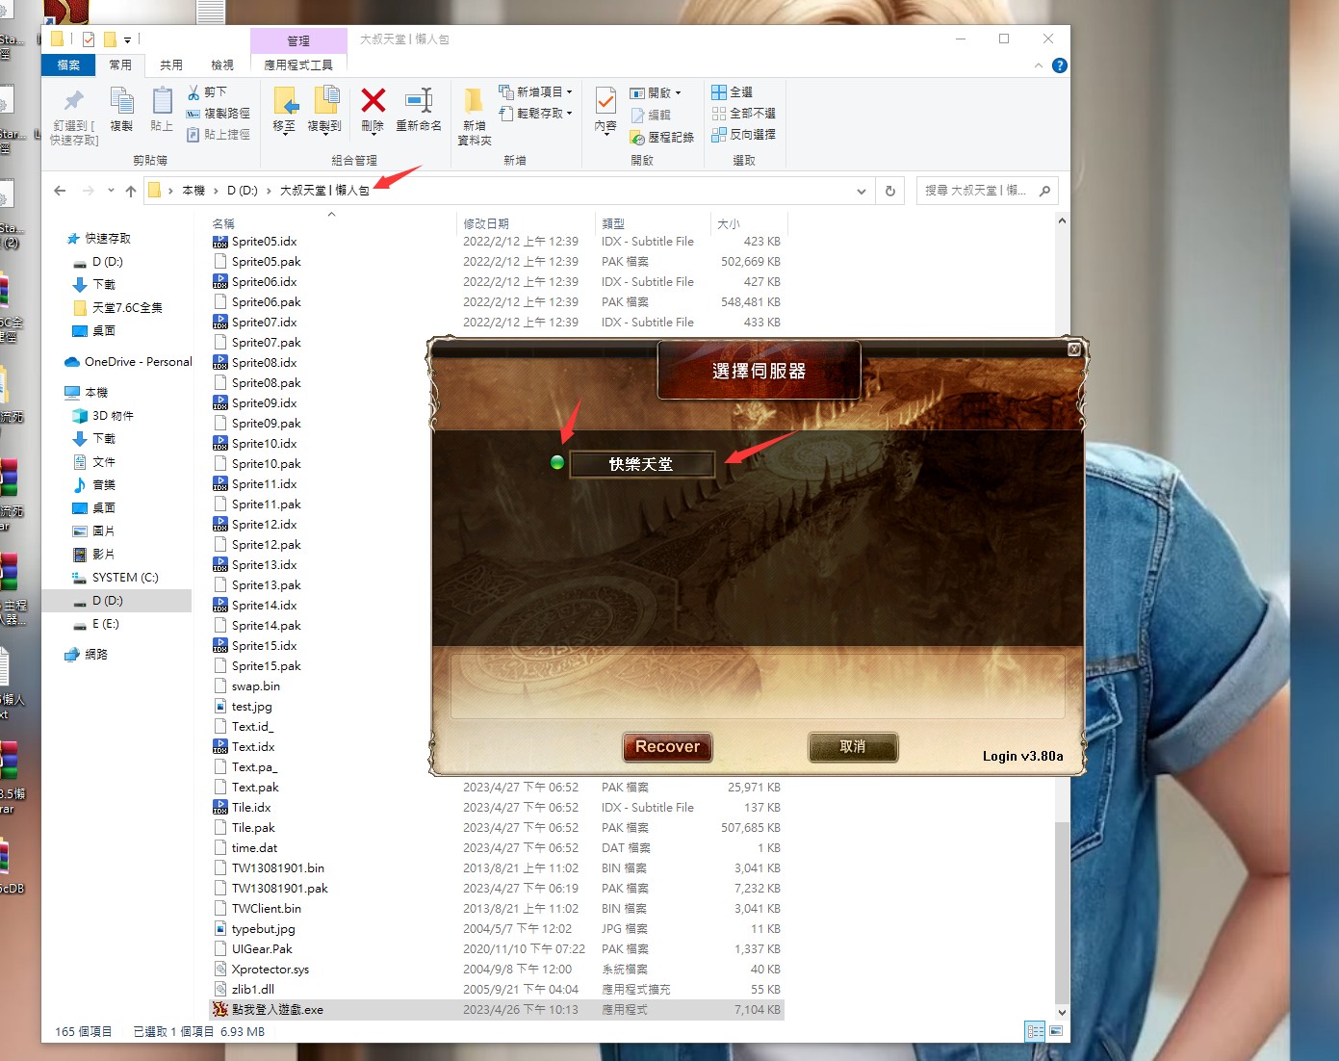The width and height of the screenshot is (1339, 1061).
Task: Select the Xprotector.sys file
Action: tap(270, 970)
